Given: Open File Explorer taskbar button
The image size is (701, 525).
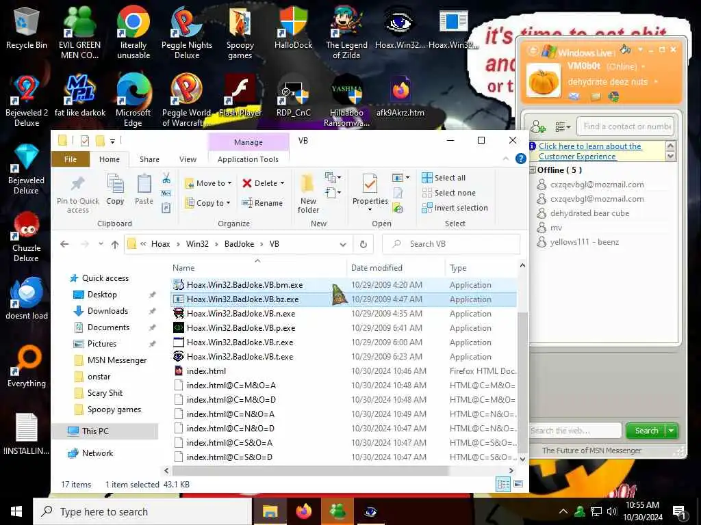Looking at the screenshot, I should point(270,511).
